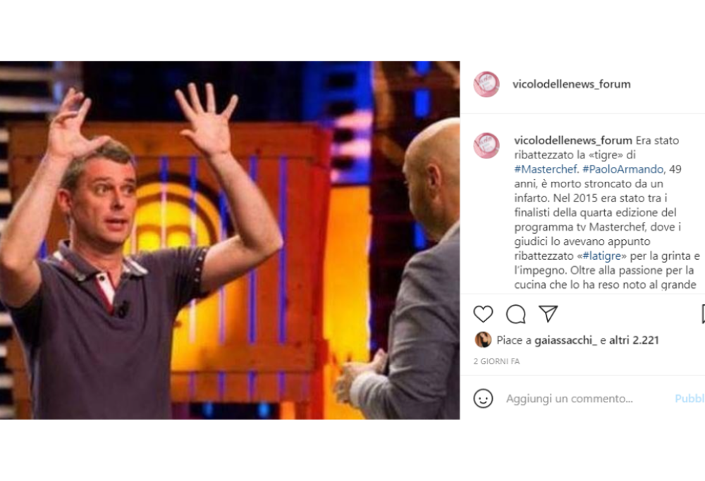Image resolution: width=705 pixels, height=481 pixels.
Task: Click the post caption text
Action: pos(607,213)
